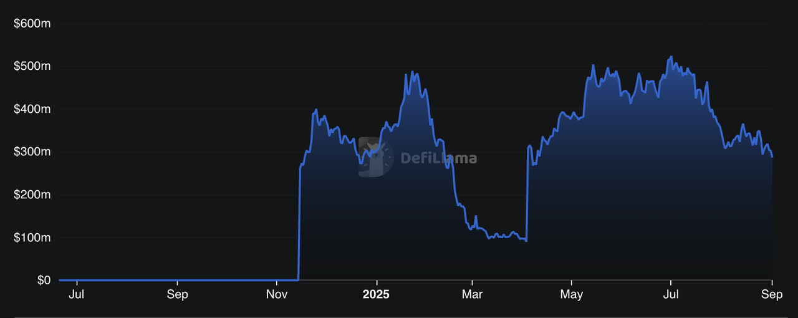The height and width of the screenshot is (318, 798).
Task: Click the $100m y-axis label
Action: [x=31, y=238]
